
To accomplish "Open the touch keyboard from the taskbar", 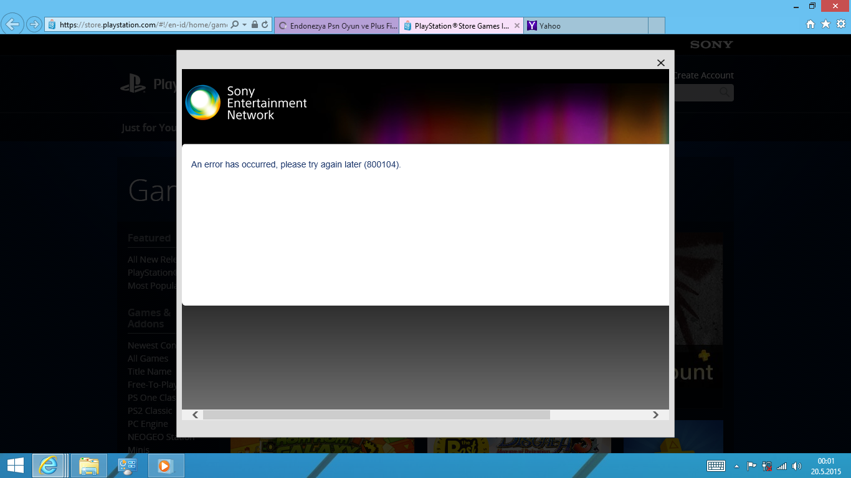I will tap(716, 466).
